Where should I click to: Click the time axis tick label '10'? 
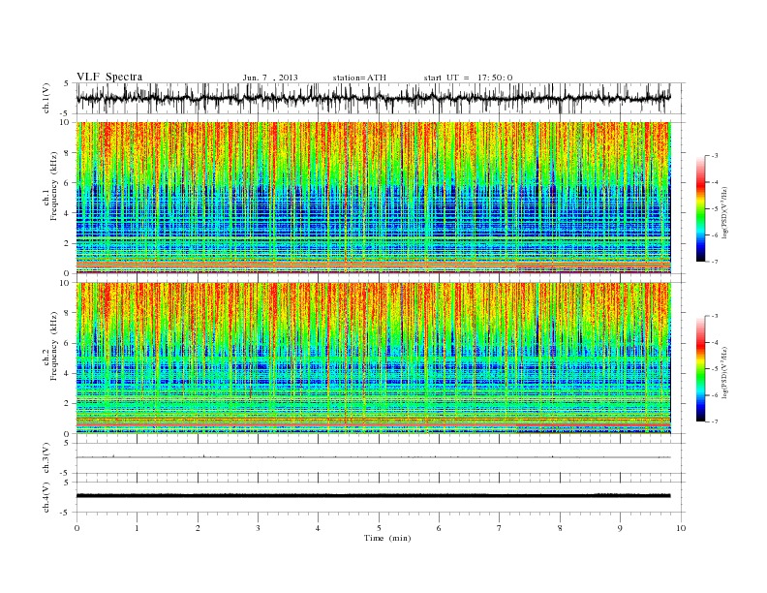click(681, 528)
